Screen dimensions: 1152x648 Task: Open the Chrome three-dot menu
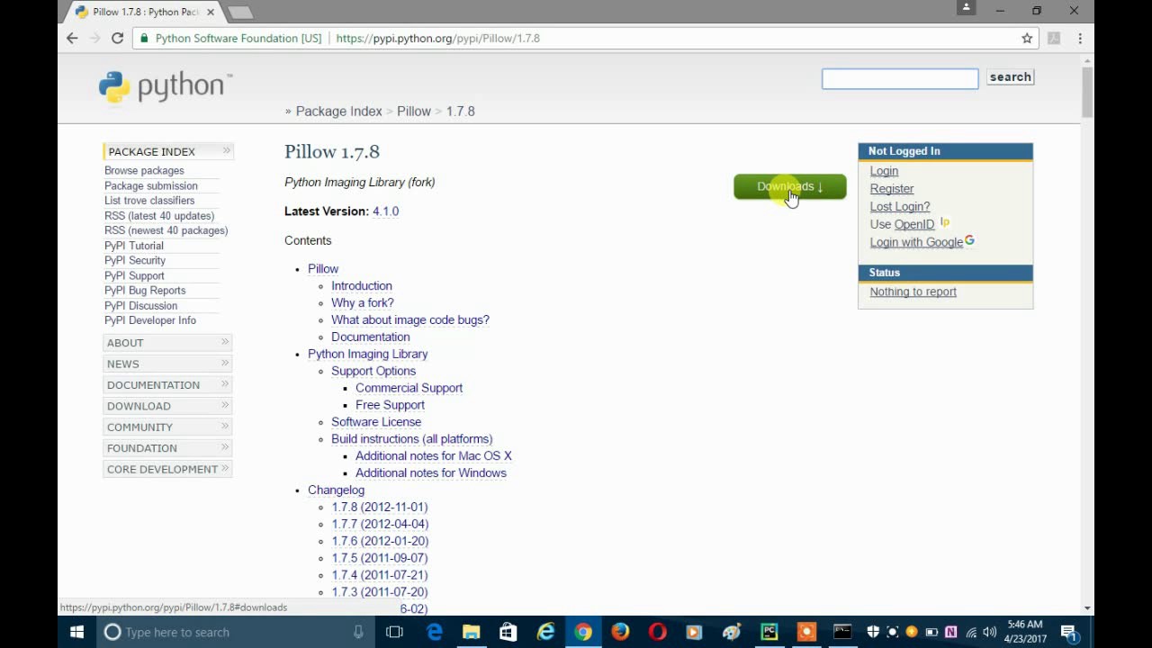(x=1080, y=38)
